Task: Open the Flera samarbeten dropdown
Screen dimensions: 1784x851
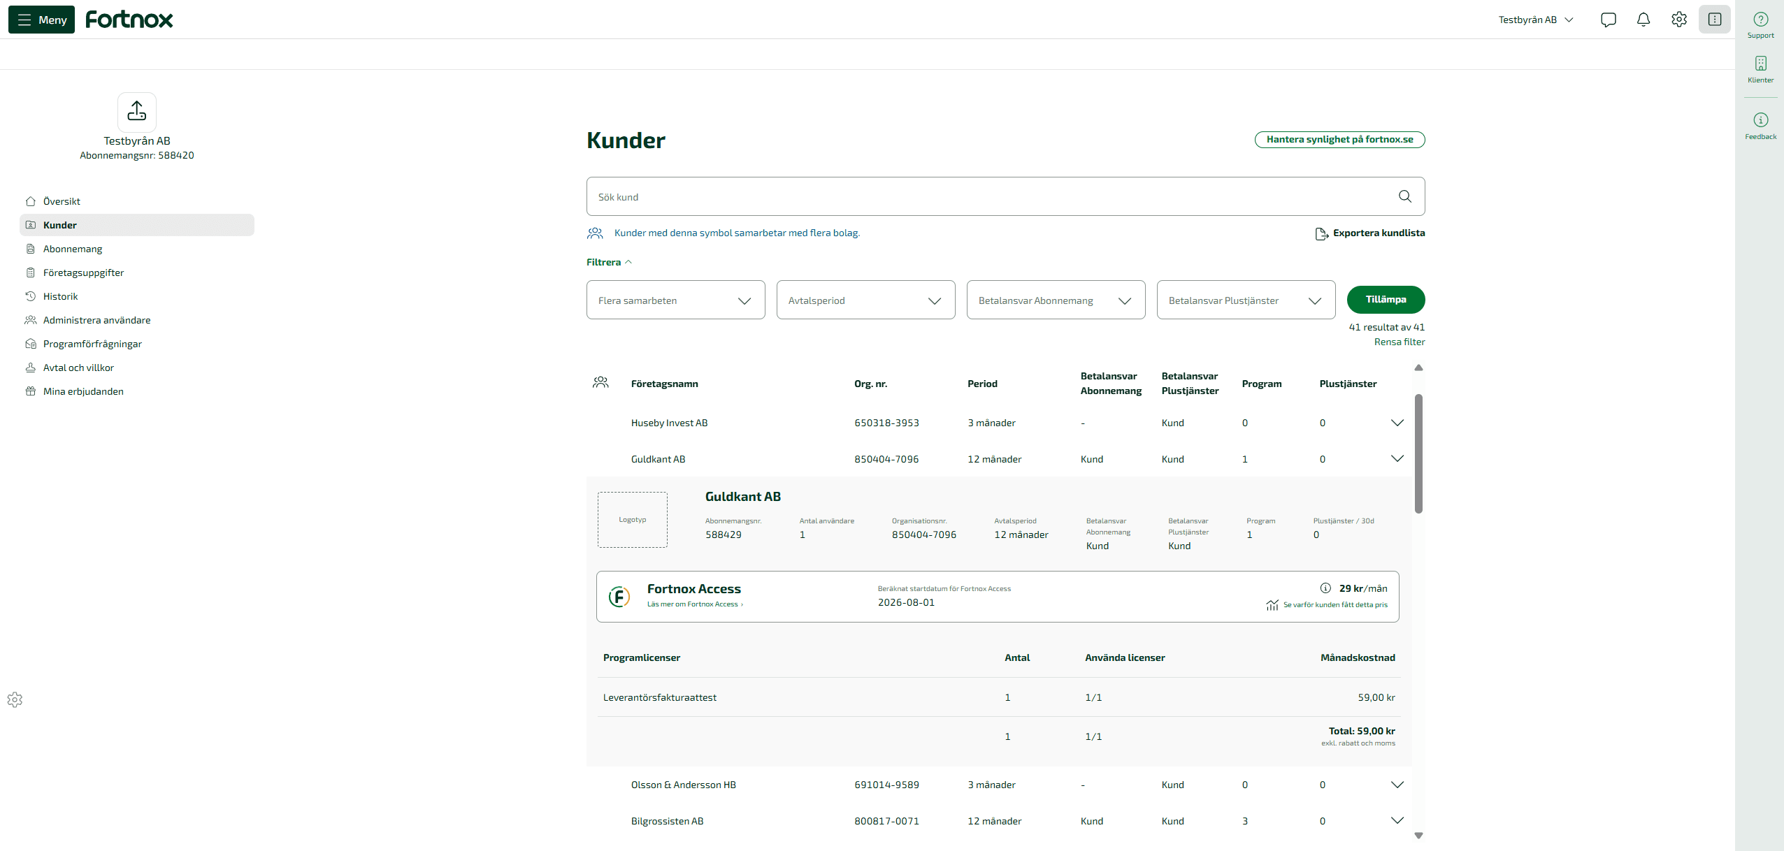Action: pyautogui.click(x=675, y=300)
